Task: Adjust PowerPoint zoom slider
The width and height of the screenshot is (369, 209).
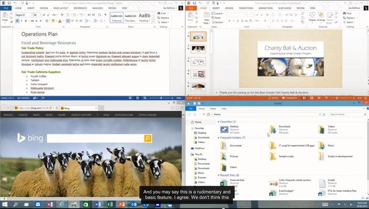Action: point(337,98)
